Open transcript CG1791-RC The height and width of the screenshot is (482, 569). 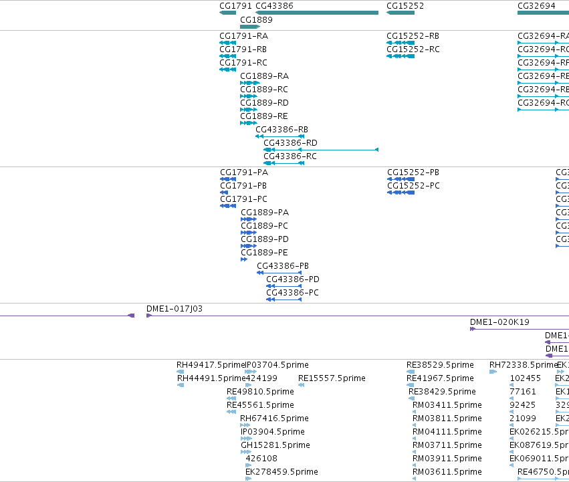243,63
